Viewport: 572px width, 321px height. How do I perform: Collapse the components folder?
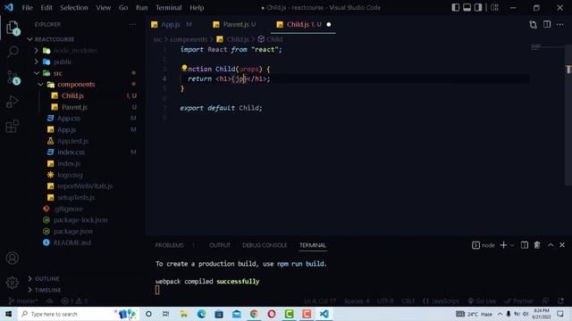point(40,85)
